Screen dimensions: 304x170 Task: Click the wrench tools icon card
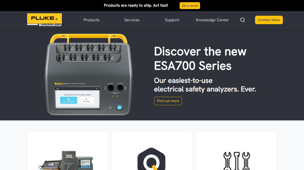(236, 151)
